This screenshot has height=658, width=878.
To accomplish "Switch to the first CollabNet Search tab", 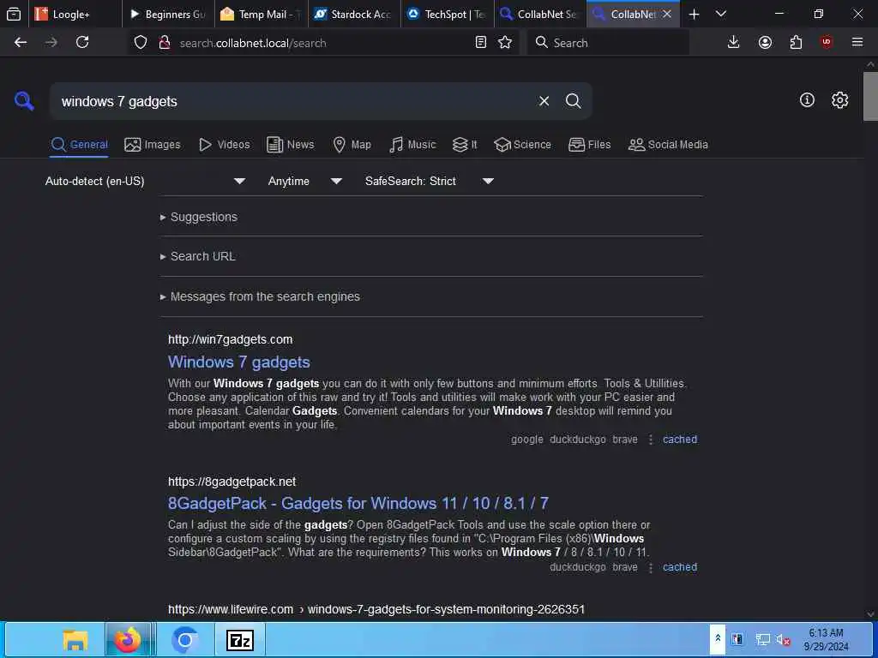I will click(x=540, y=15).
